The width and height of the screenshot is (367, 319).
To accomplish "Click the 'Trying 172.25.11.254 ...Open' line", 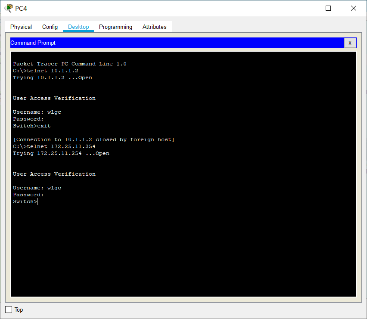I will pyautogui.click(x=61, y=153).
